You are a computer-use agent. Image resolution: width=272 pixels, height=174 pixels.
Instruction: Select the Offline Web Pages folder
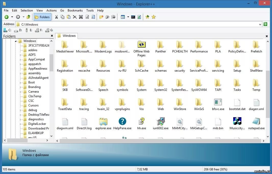[x=141, y=49]
